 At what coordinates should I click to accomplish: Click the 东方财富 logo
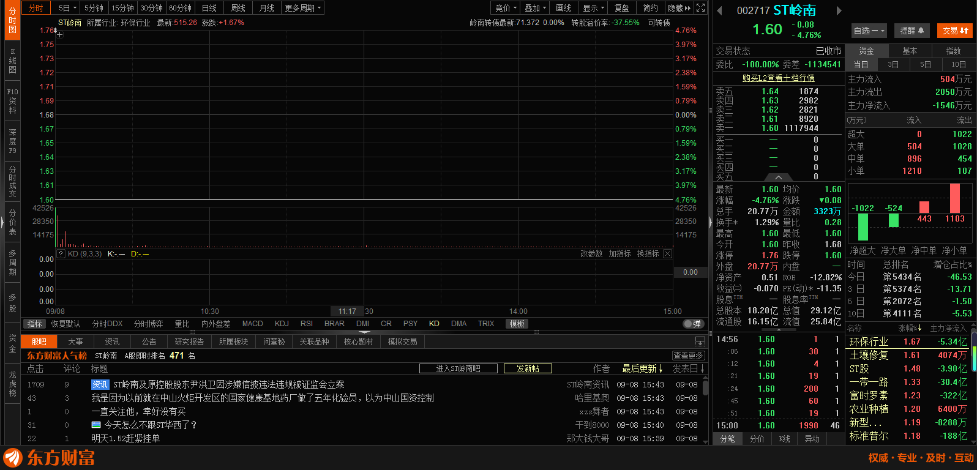tap(50, 458)
